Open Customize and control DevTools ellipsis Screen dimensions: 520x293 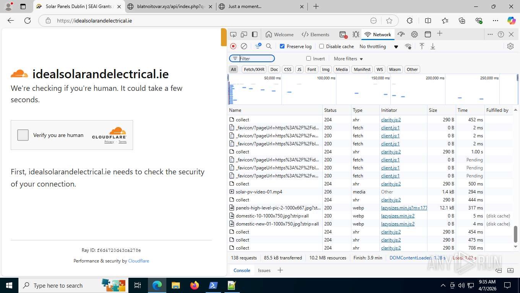(490, 34)
